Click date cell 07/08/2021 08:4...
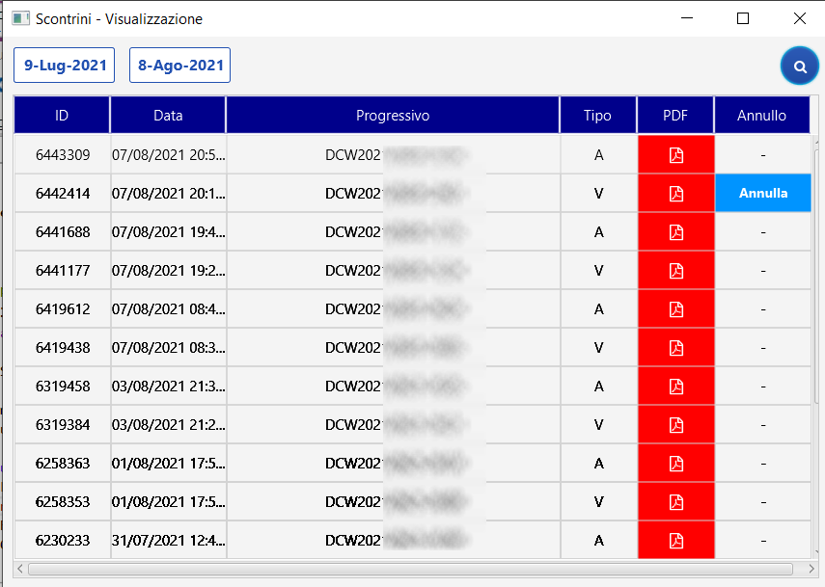The image size is (825, 587). [168, 309]
